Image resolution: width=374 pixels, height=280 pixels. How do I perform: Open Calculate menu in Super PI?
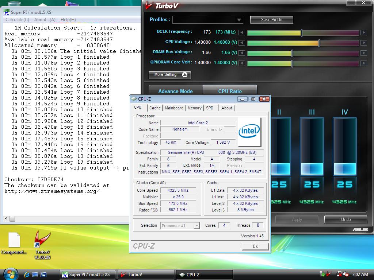point(17,20)
